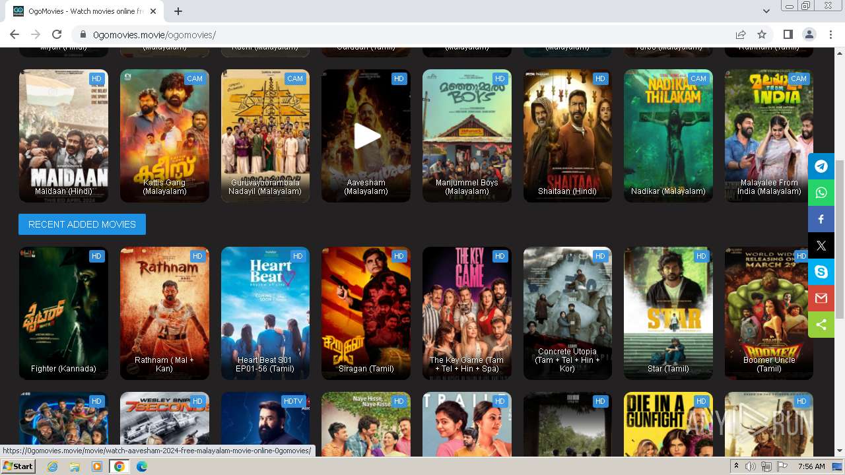Open the Maidaan (Hindi) poster
Screen dimensions: 845x475
pyautogui.click(x=63, y=136)
